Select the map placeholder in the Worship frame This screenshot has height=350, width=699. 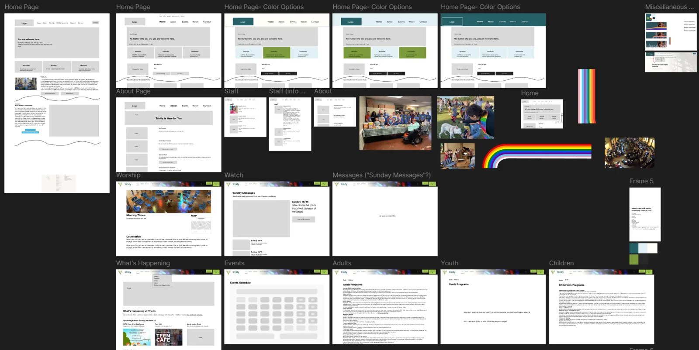(201, 225)
